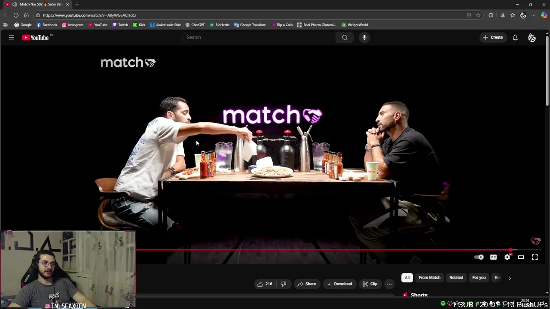Open the Kick bookmark
The height and width of the screenshot is (309, 550).
139,25
